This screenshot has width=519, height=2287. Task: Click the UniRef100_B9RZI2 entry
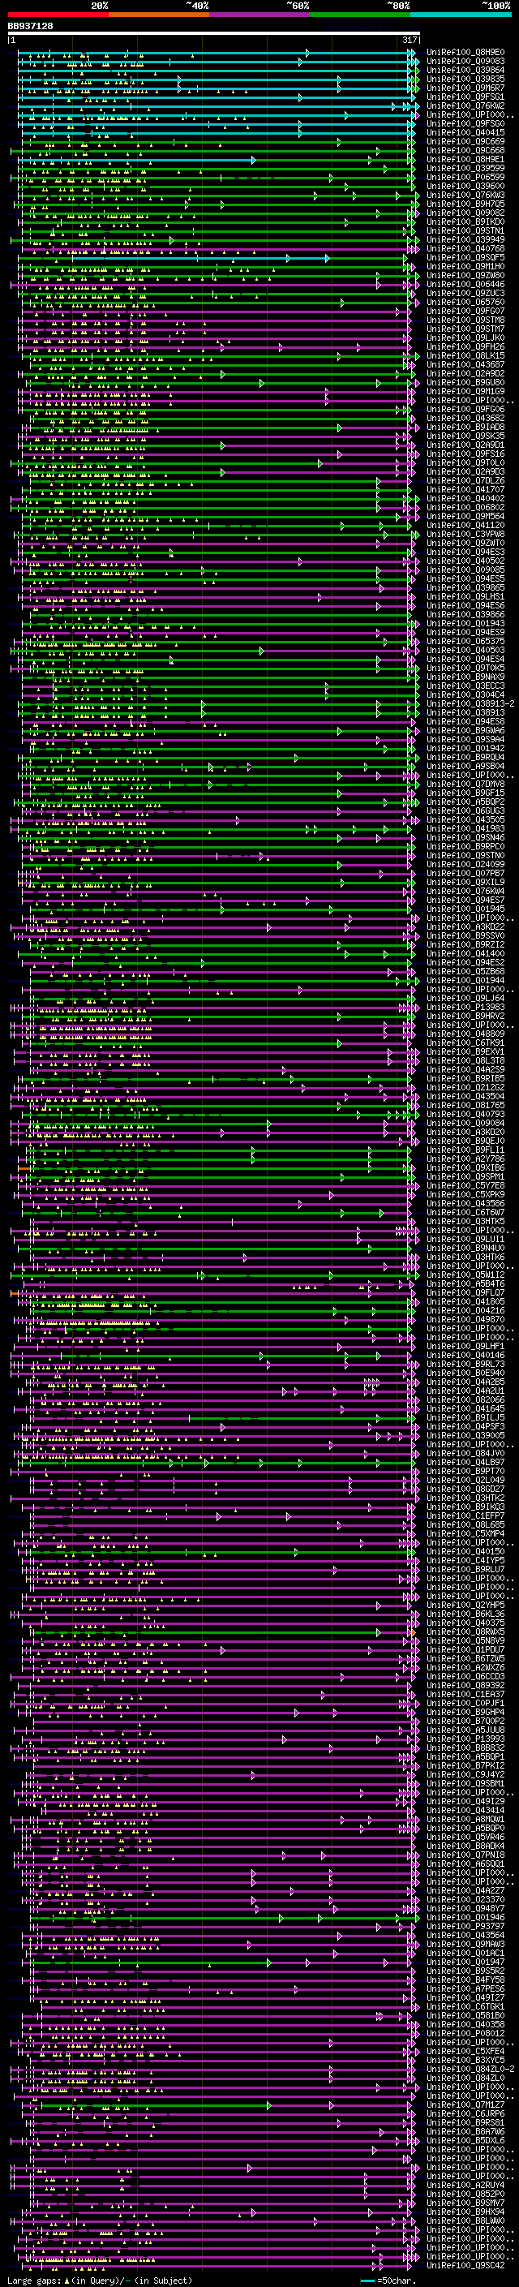click(465, 944)
